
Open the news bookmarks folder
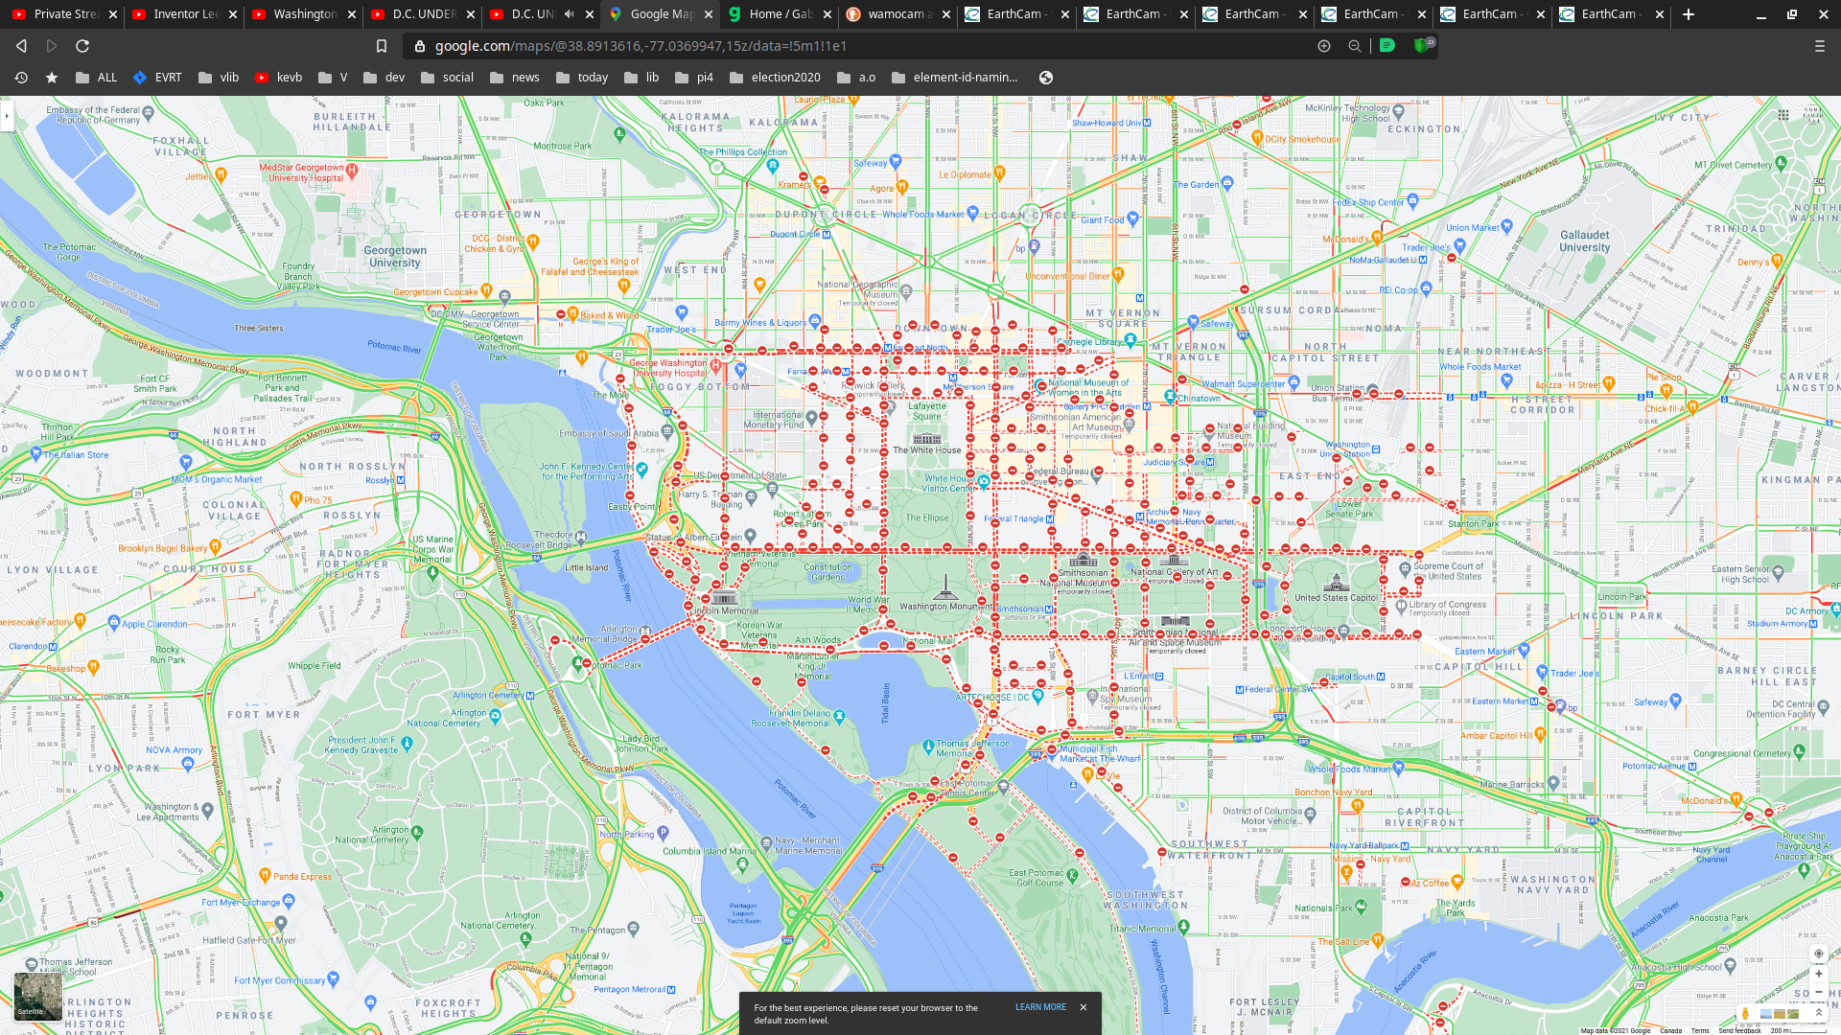tap(515, 78)
